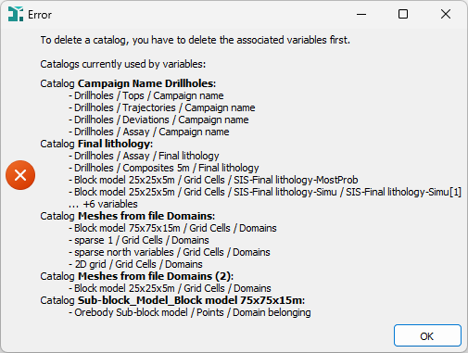468x353 pixels.
Task: Click the "Catalogs currently used by variables:" text
Action: [x=123, y=64]
